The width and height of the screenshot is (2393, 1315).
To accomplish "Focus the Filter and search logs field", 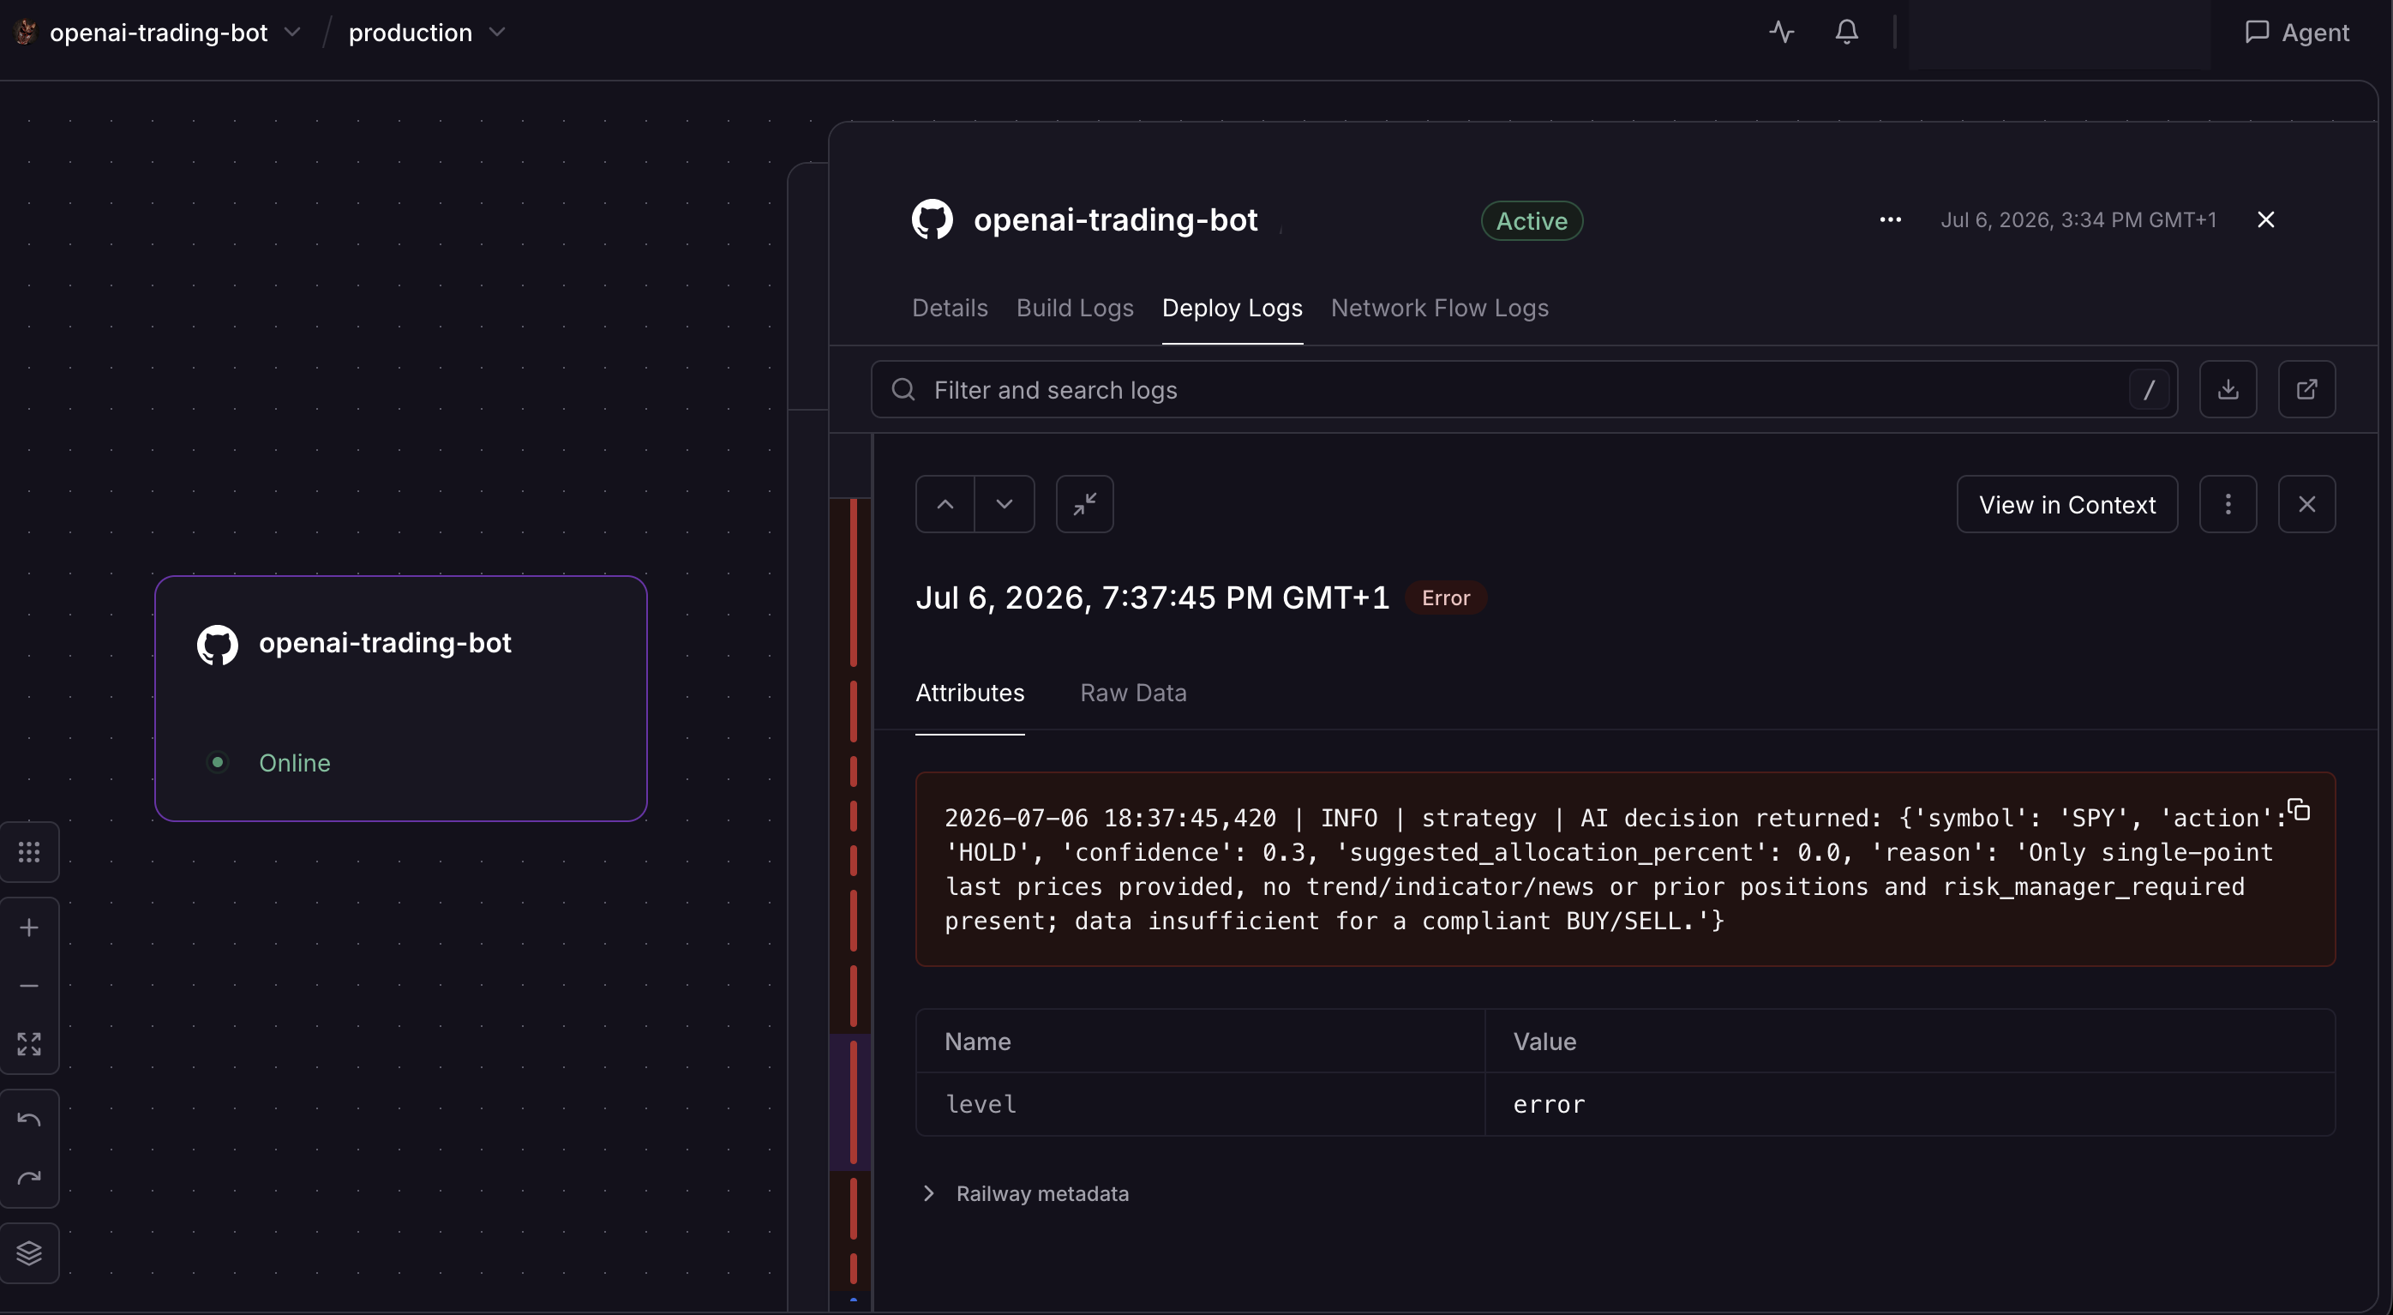I will tap(1524, 389).
